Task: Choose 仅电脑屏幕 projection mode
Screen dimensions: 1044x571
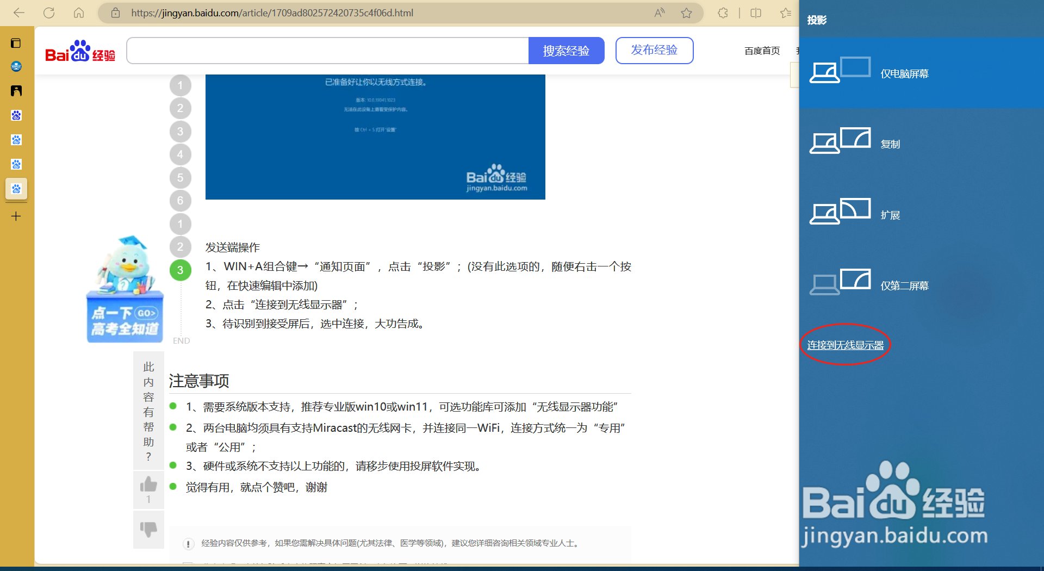Action: 921,73
